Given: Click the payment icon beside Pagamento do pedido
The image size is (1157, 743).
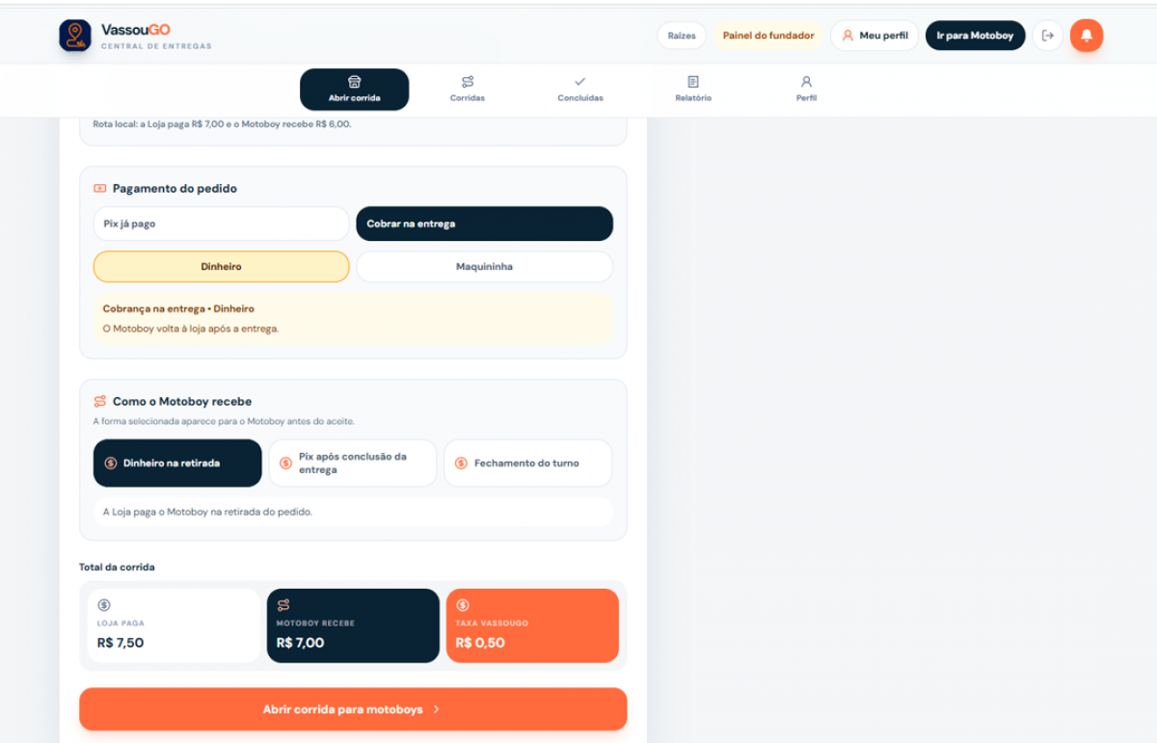Looking at the screenshot, I should click(x=99, y=189).
